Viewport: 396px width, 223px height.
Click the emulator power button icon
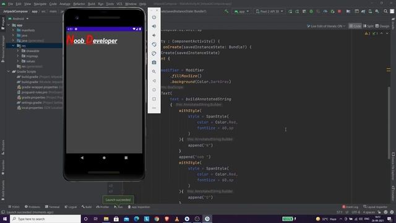(x=154, y=17)
